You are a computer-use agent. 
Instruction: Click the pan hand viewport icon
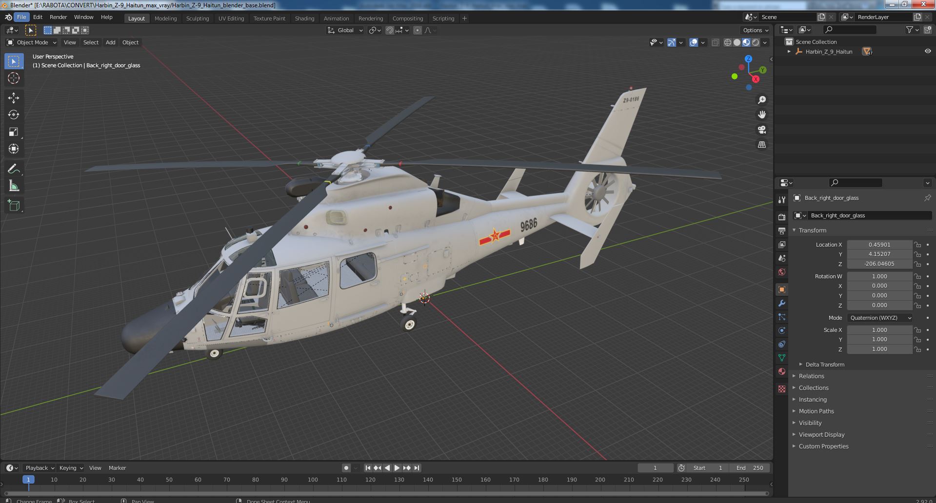click(761, 115)
